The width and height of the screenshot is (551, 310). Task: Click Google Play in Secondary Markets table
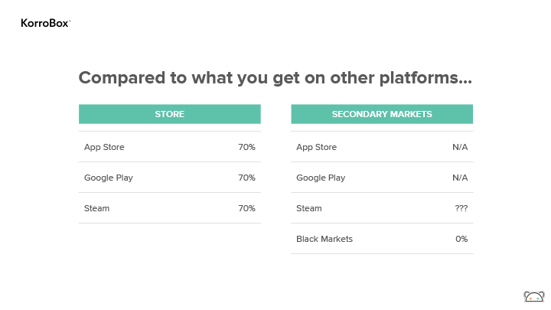(321, 178)
